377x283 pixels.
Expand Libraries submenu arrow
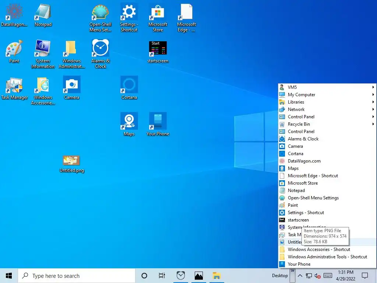(373, 102)
